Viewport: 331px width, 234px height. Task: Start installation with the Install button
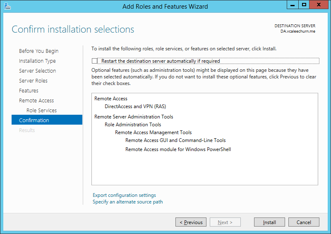click(269, 222)
